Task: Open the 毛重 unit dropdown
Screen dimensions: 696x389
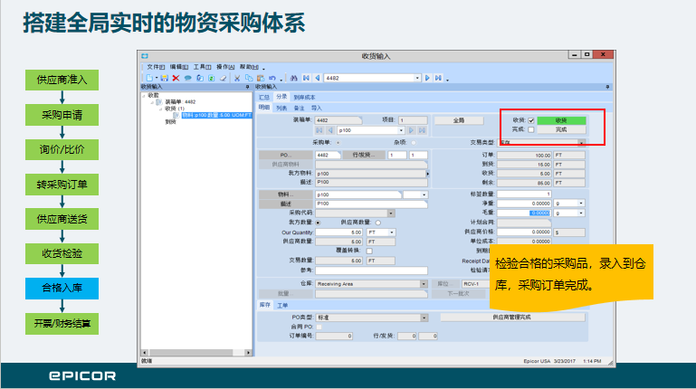Action: pos(581,213)
